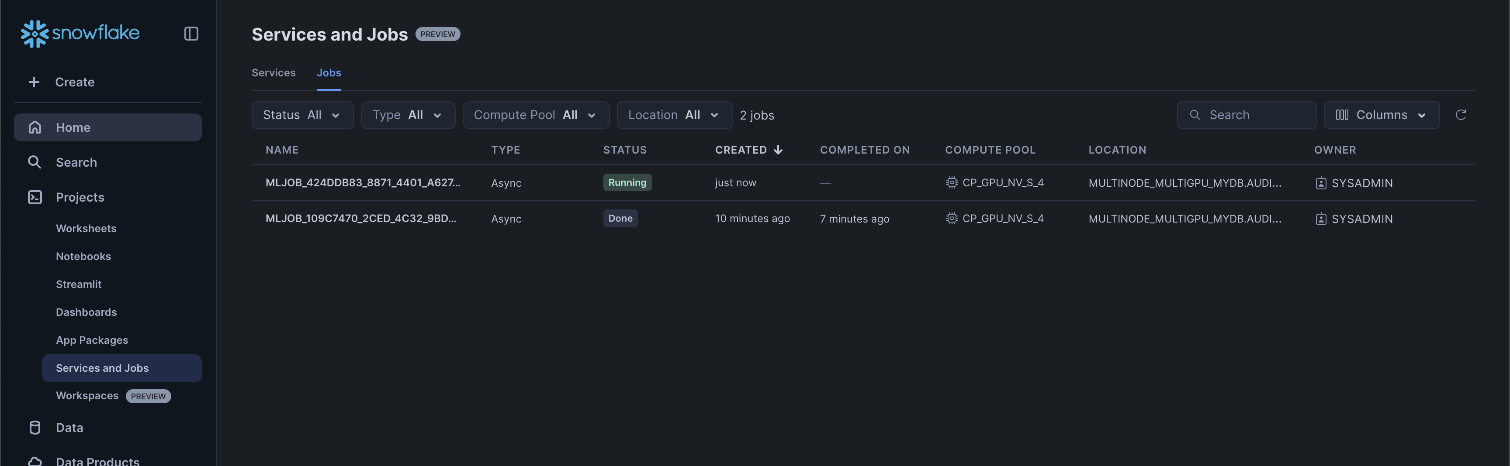
Task: Collapse the left navigation sidebar
Action: click(x=190, y=33)
